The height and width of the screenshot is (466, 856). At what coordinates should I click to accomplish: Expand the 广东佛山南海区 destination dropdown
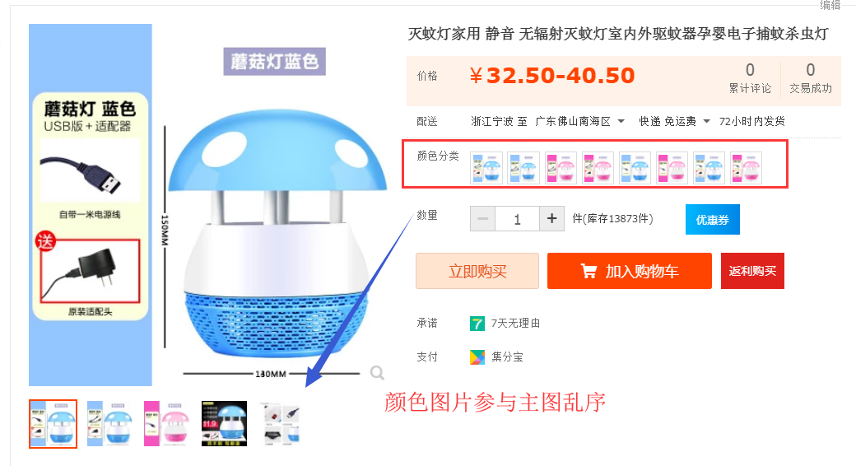621,121
